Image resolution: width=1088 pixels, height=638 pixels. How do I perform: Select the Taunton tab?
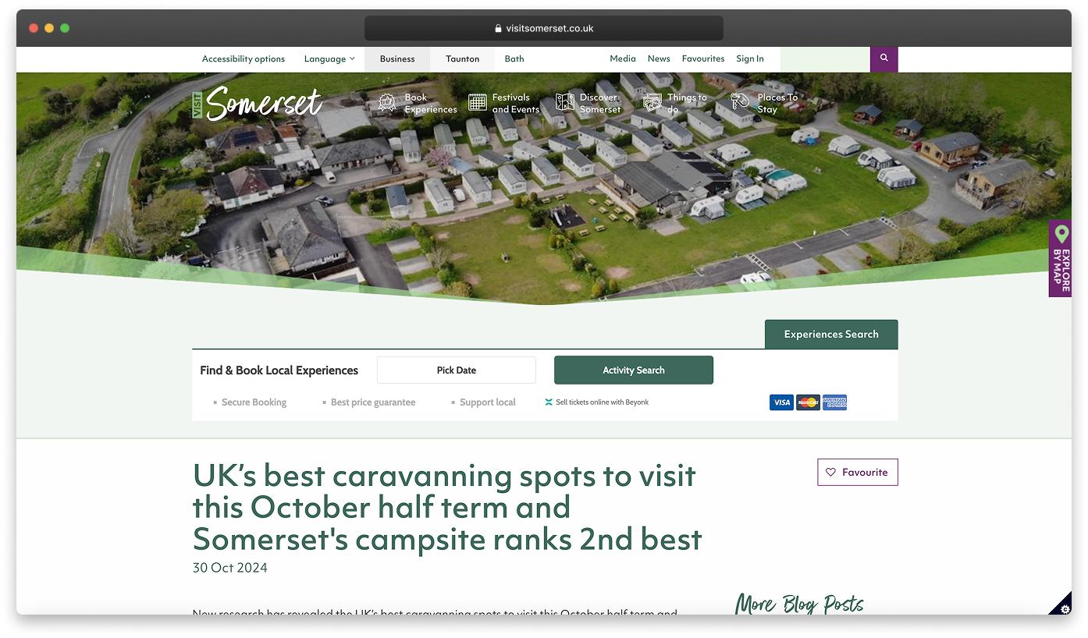tap(462, 59)
